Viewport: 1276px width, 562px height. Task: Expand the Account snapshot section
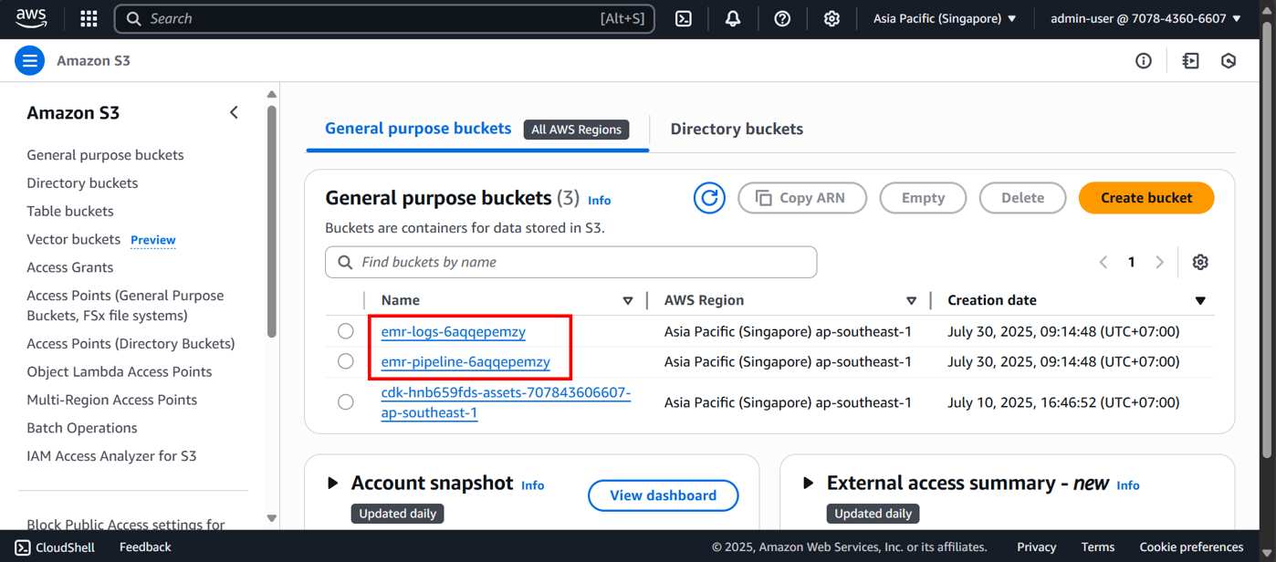tap(333, 483)
